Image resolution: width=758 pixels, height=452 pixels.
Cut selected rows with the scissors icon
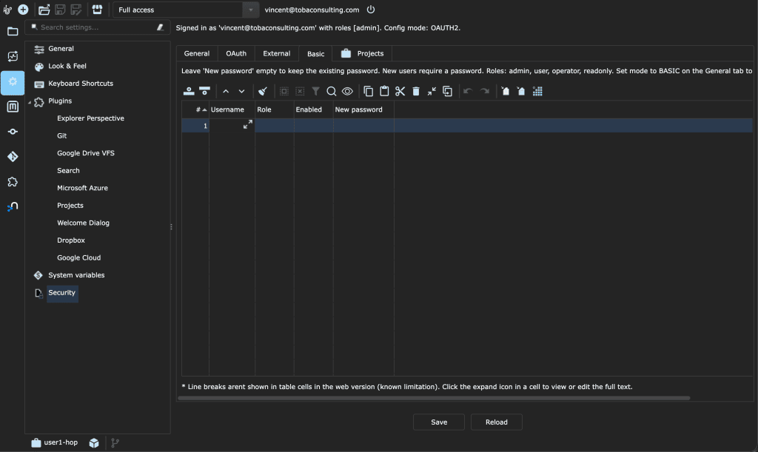(x=400, y=91)
